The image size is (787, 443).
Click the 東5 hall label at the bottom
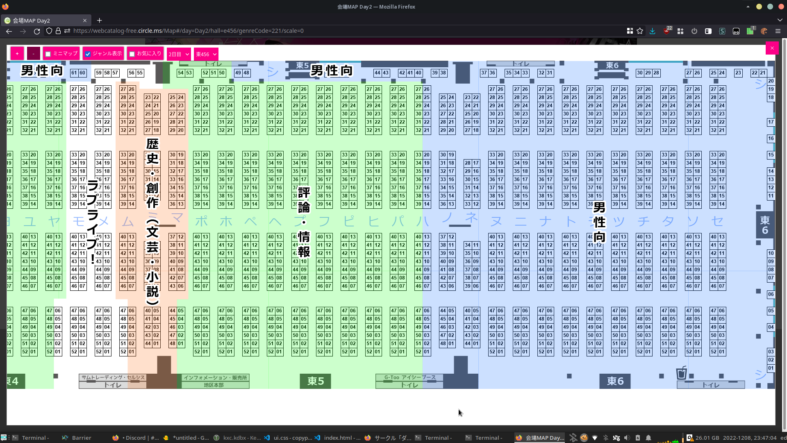click(x=316, y=381)
